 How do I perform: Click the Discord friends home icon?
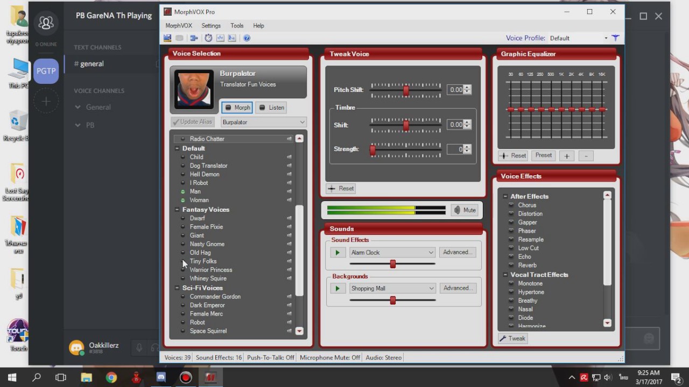(x=46, y=23)
